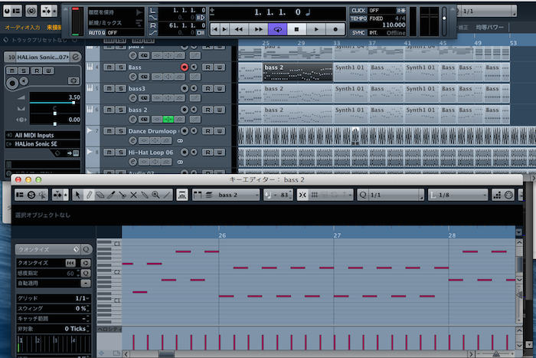The image size is (536, 358).
Task: Toggle AUTO Q in transport panel
Action: 96,32
